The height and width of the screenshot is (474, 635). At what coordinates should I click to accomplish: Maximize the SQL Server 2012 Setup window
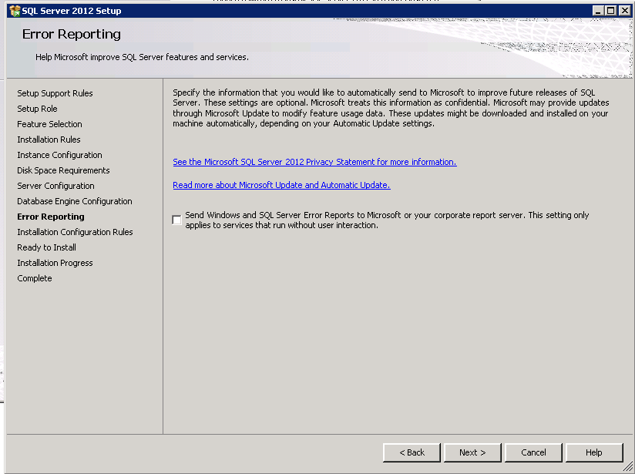coord(610,11)
